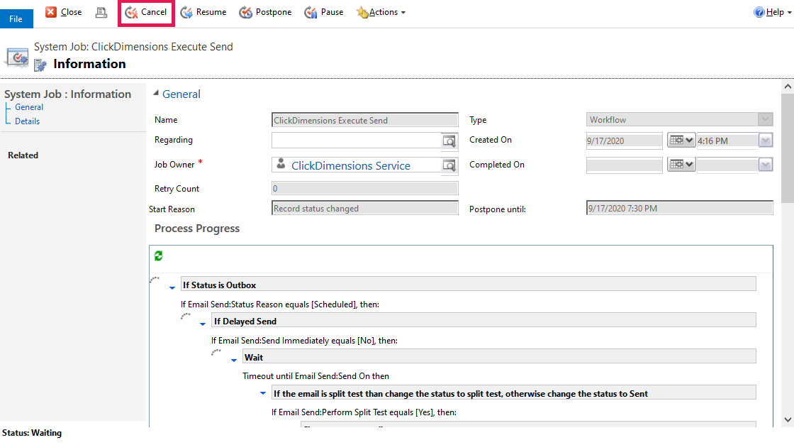Click the Regarding lookup field
794x445 pixels.
(x=357, y=141)
